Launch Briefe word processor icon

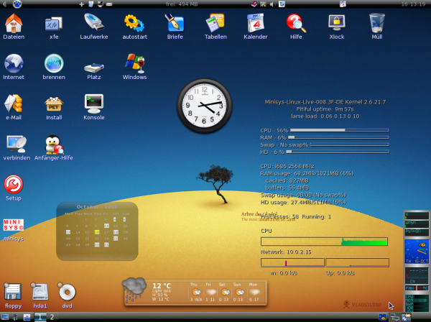click(175, 24)
